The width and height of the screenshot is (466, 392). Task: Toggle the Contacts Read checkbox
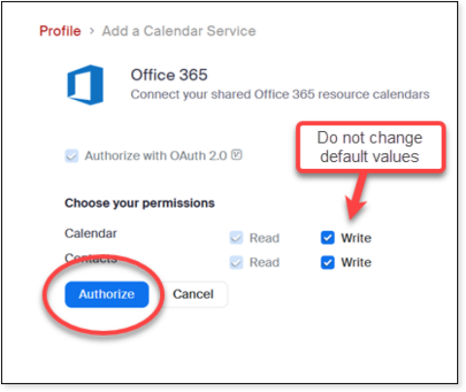(x=236, y=262)
